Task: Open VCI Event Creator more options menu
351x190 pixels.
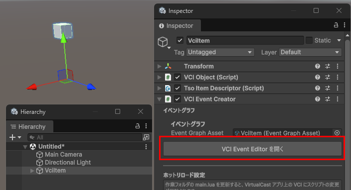Action: point(338,99)
